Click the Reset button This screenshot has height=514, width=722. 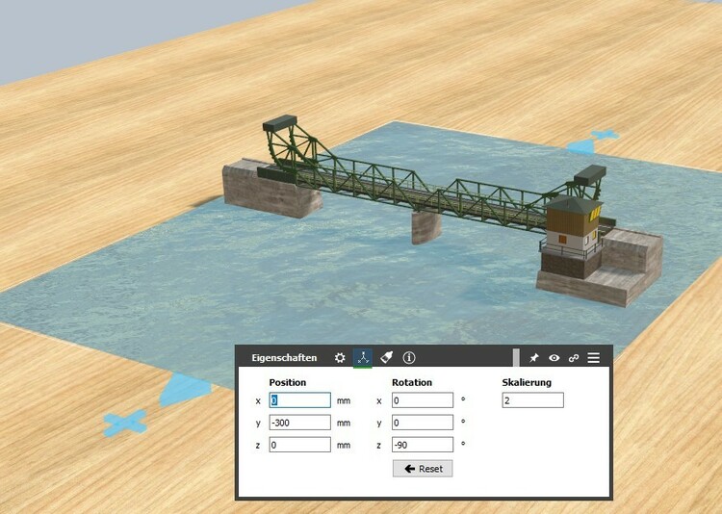coord(423,469)
